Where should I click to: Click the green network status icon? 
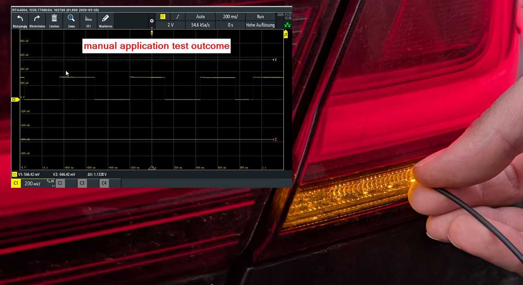pyautogui.click(x=288, y=25)
